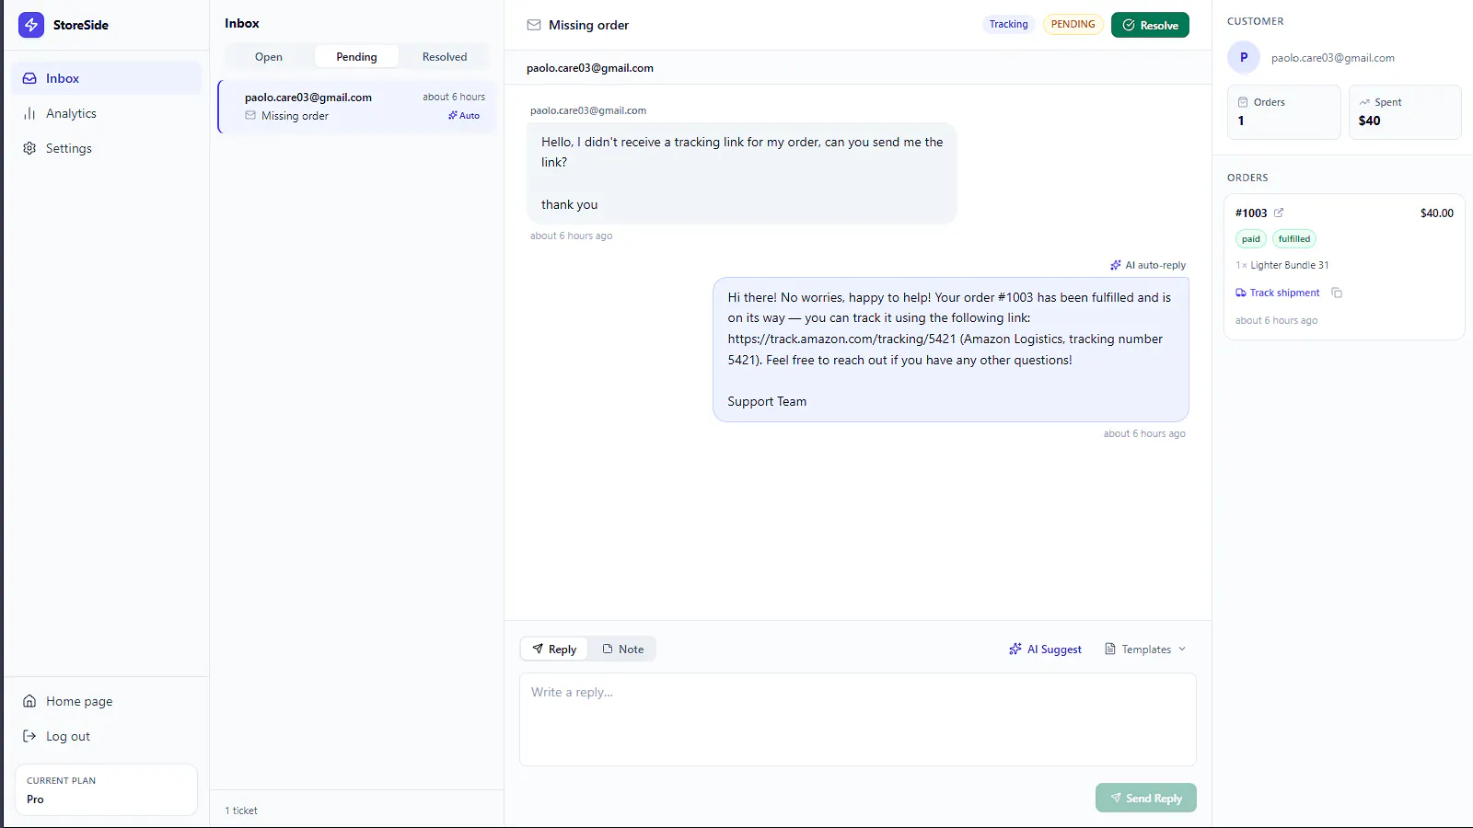This screenshot has height=828, width=1473.
Task: Click in the Write a reply text box
Action: pos(857,719)
